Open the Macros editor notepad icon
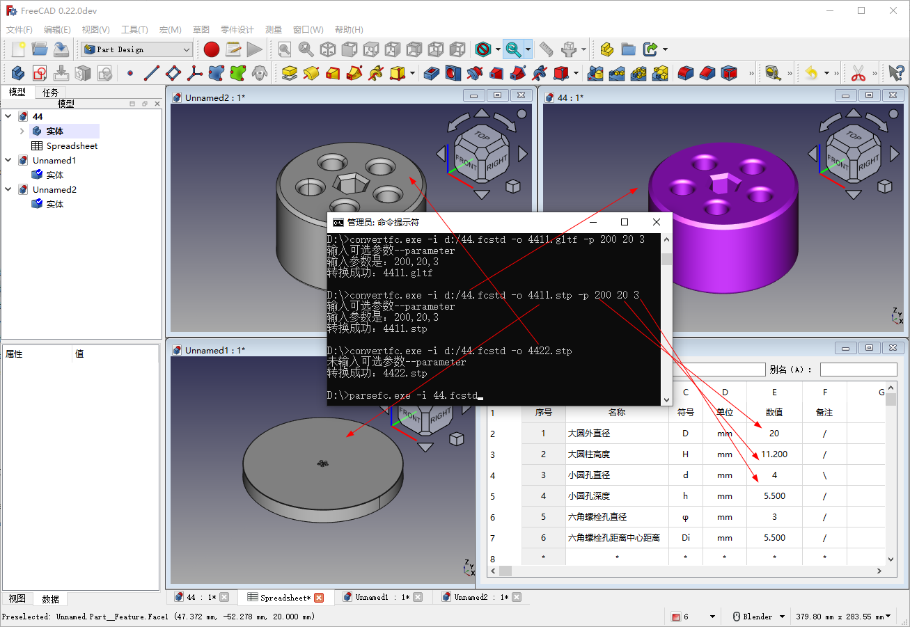 pyautogui.click(x=233, y=49)
